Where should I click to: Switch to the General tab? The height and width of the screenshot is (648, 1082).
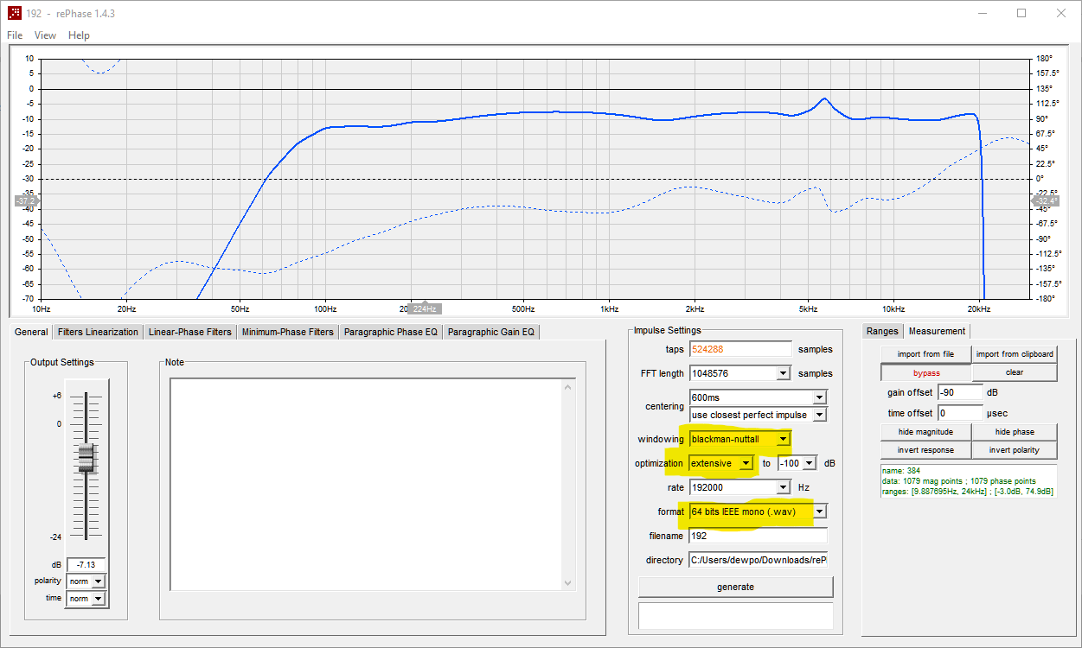tap(31, 332)
